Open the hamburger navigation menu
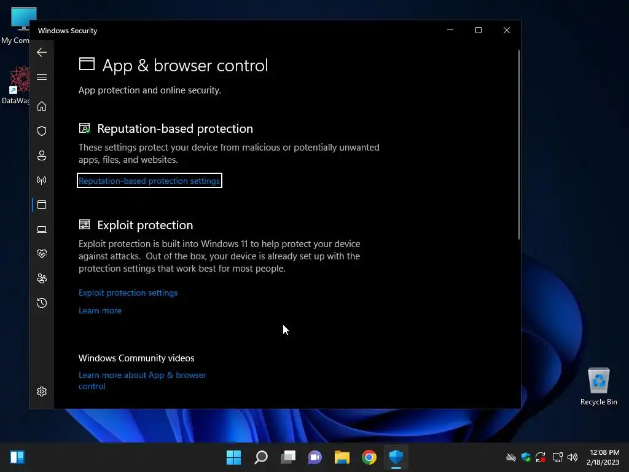 click(x=42, y=77)
